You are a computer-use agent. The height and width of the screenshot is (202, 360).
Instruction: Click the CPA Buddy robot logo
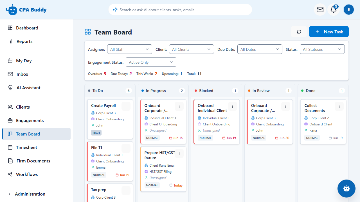11,10
